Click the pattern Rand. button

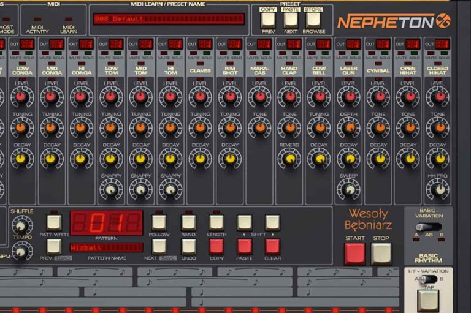click(188, 222)
